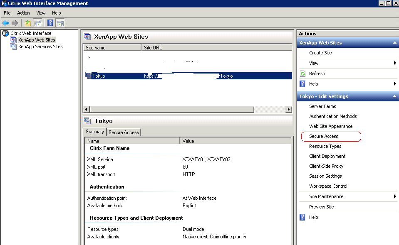Open Client Deployment settings
This screenshot has height=245, width=399.
[x=327, y=156]
